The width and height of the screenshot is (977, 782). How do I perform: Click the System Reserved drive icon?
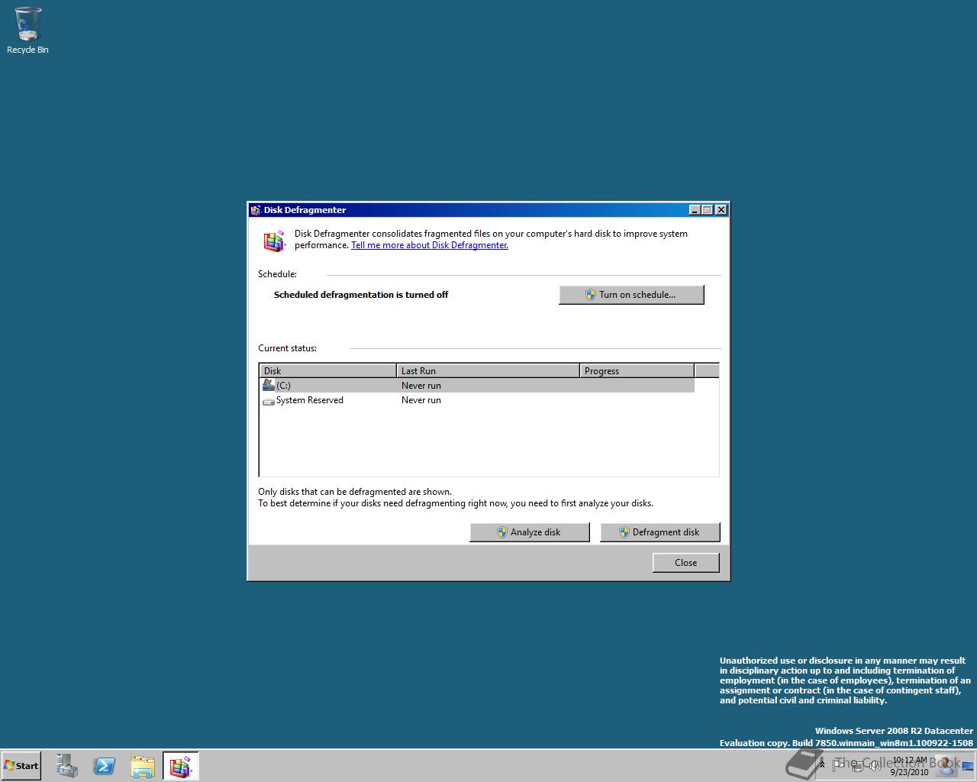click(x=268, y=401)
